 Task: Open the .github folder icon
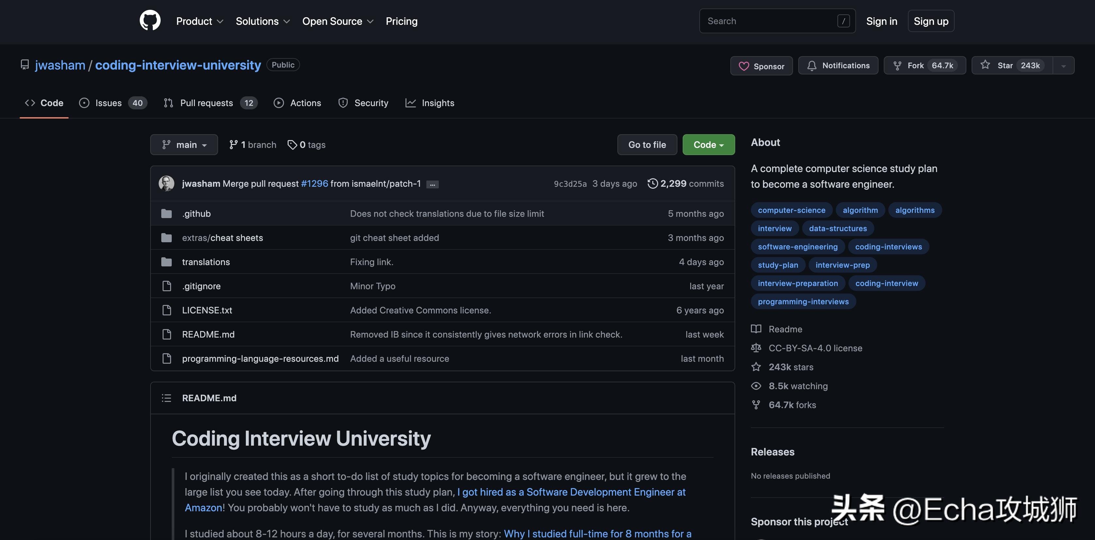click(x=166, y=214)
